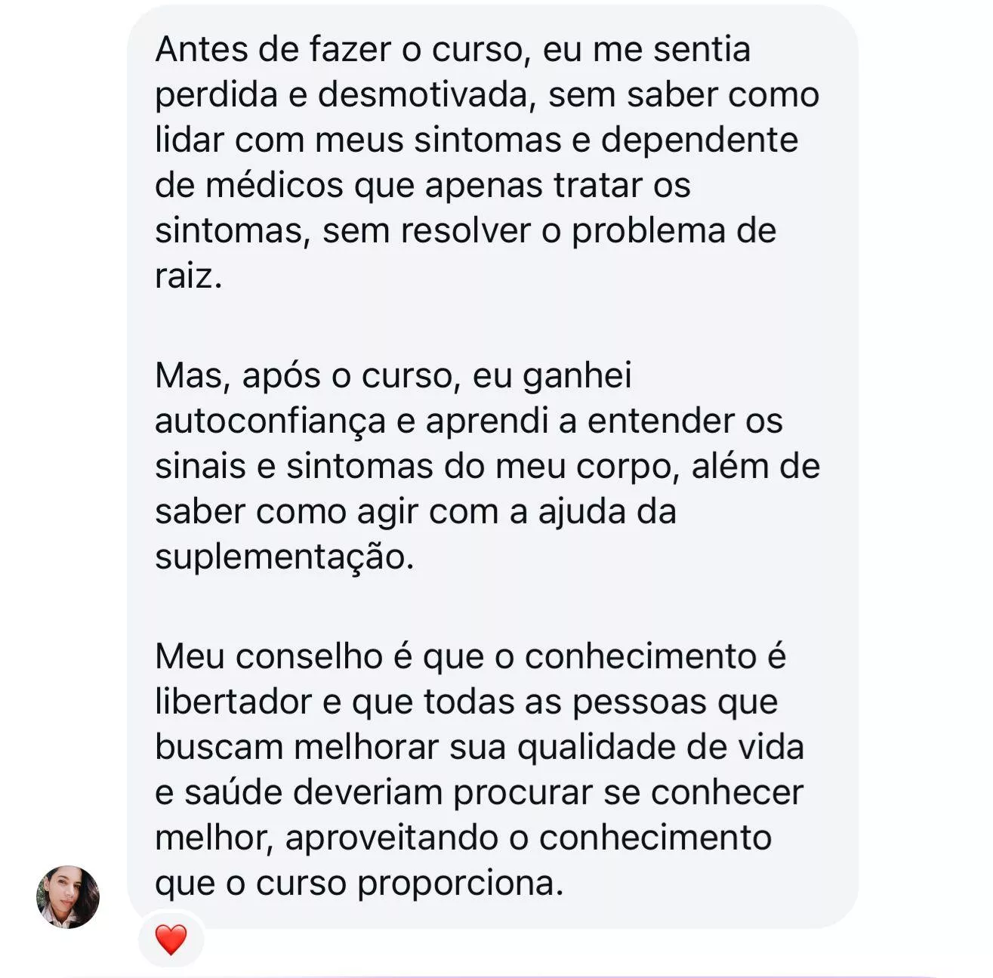Click the word 'proporciona.' ending the message
This screenshot has width=993, height=978.
coord(461,884)
